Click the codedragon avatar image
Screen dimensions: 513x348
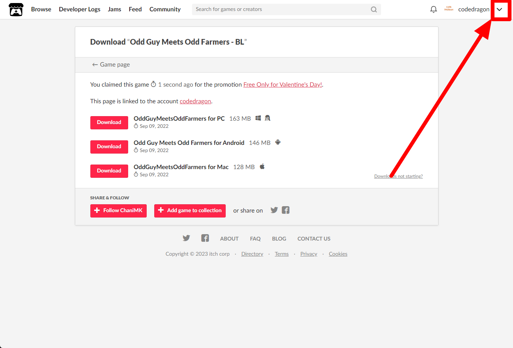pyautogui.click(x=449, y=9)
